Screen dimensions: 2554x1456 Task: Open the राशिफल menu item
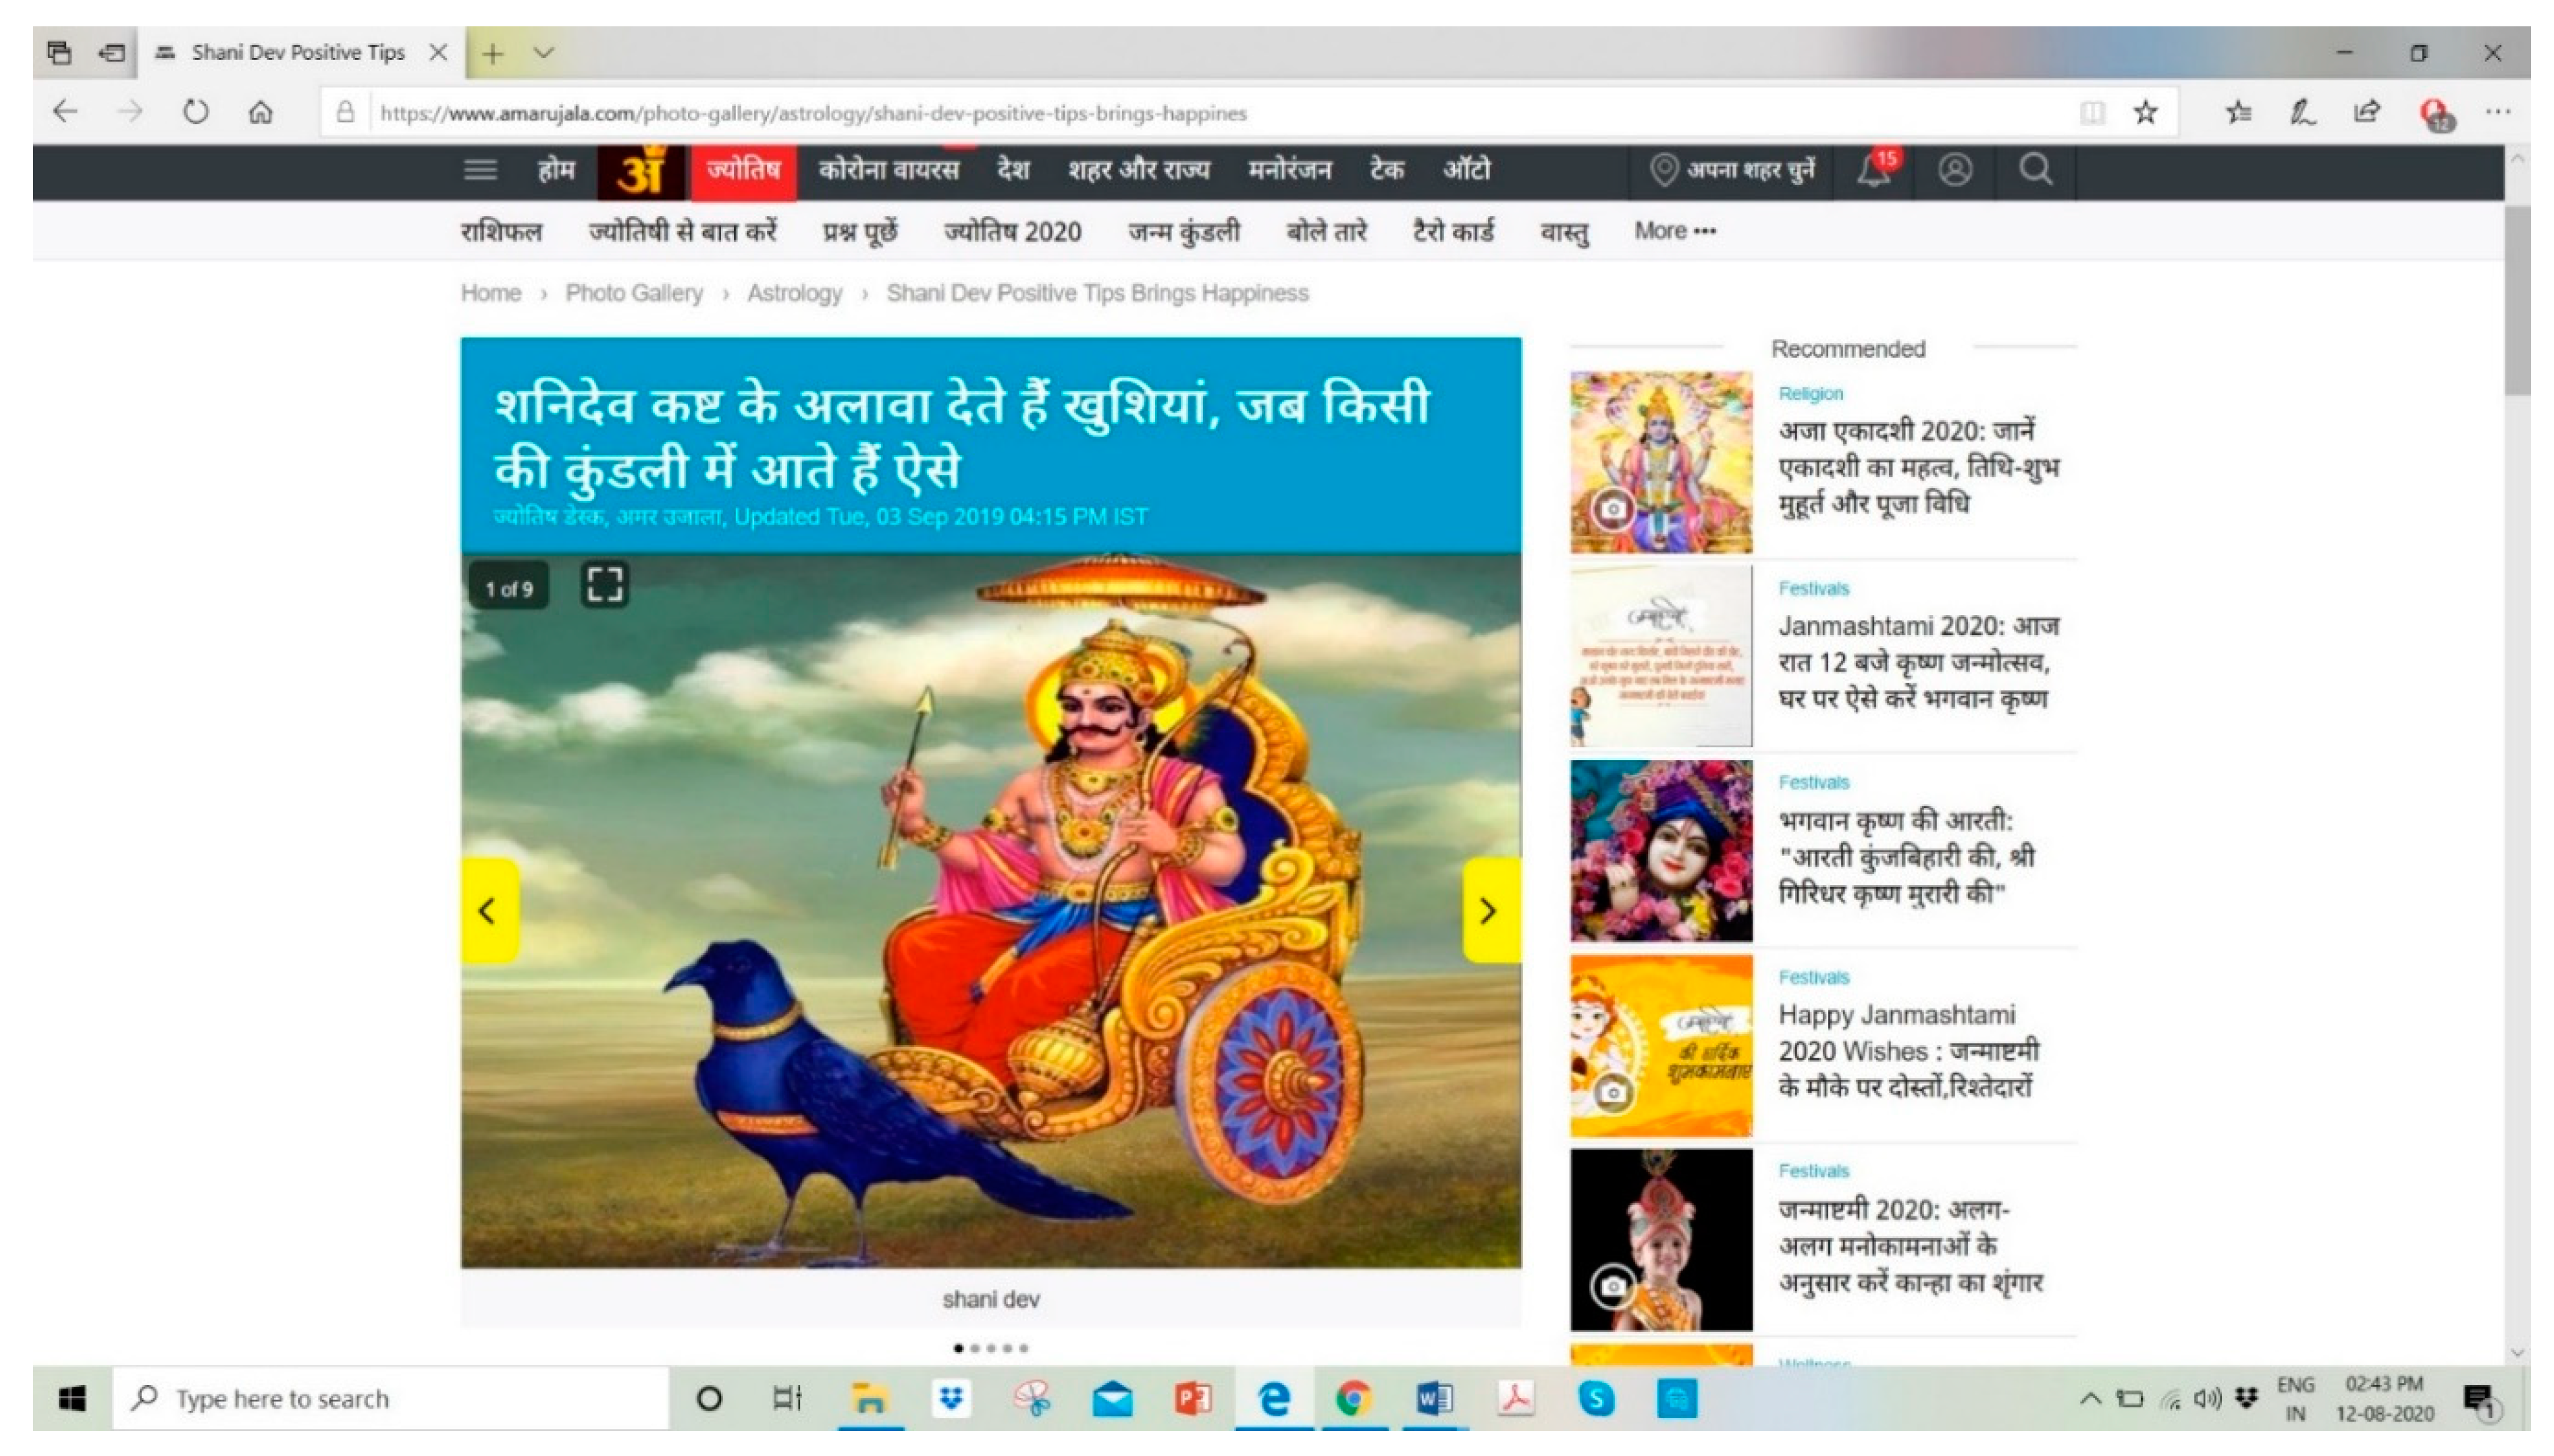click(501, 231)
